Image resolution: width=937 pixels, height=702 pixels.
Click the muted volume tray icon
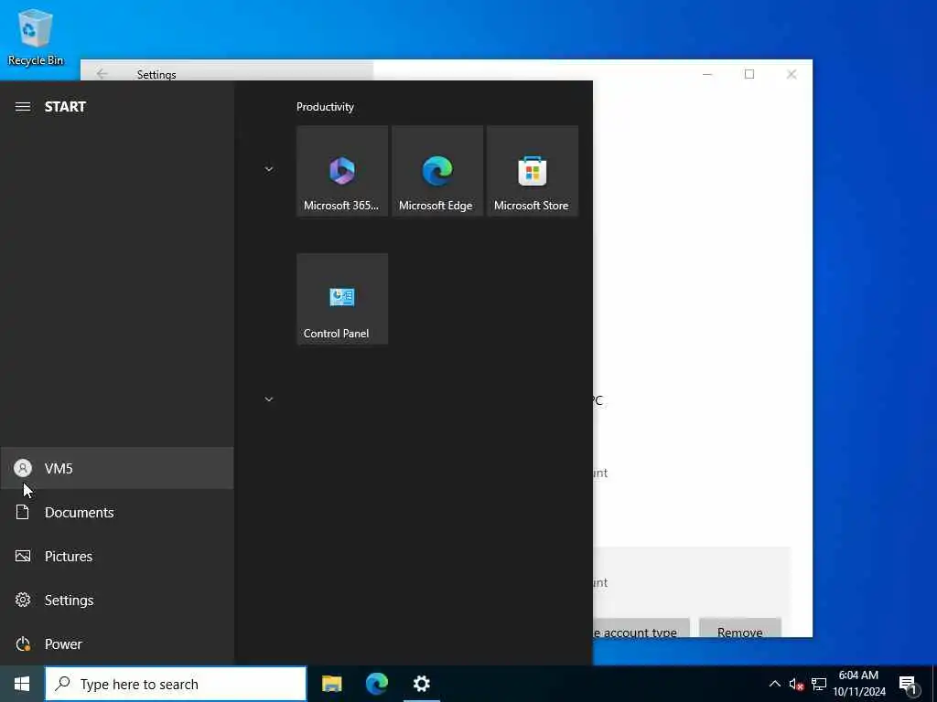click(x=796, y=685)
